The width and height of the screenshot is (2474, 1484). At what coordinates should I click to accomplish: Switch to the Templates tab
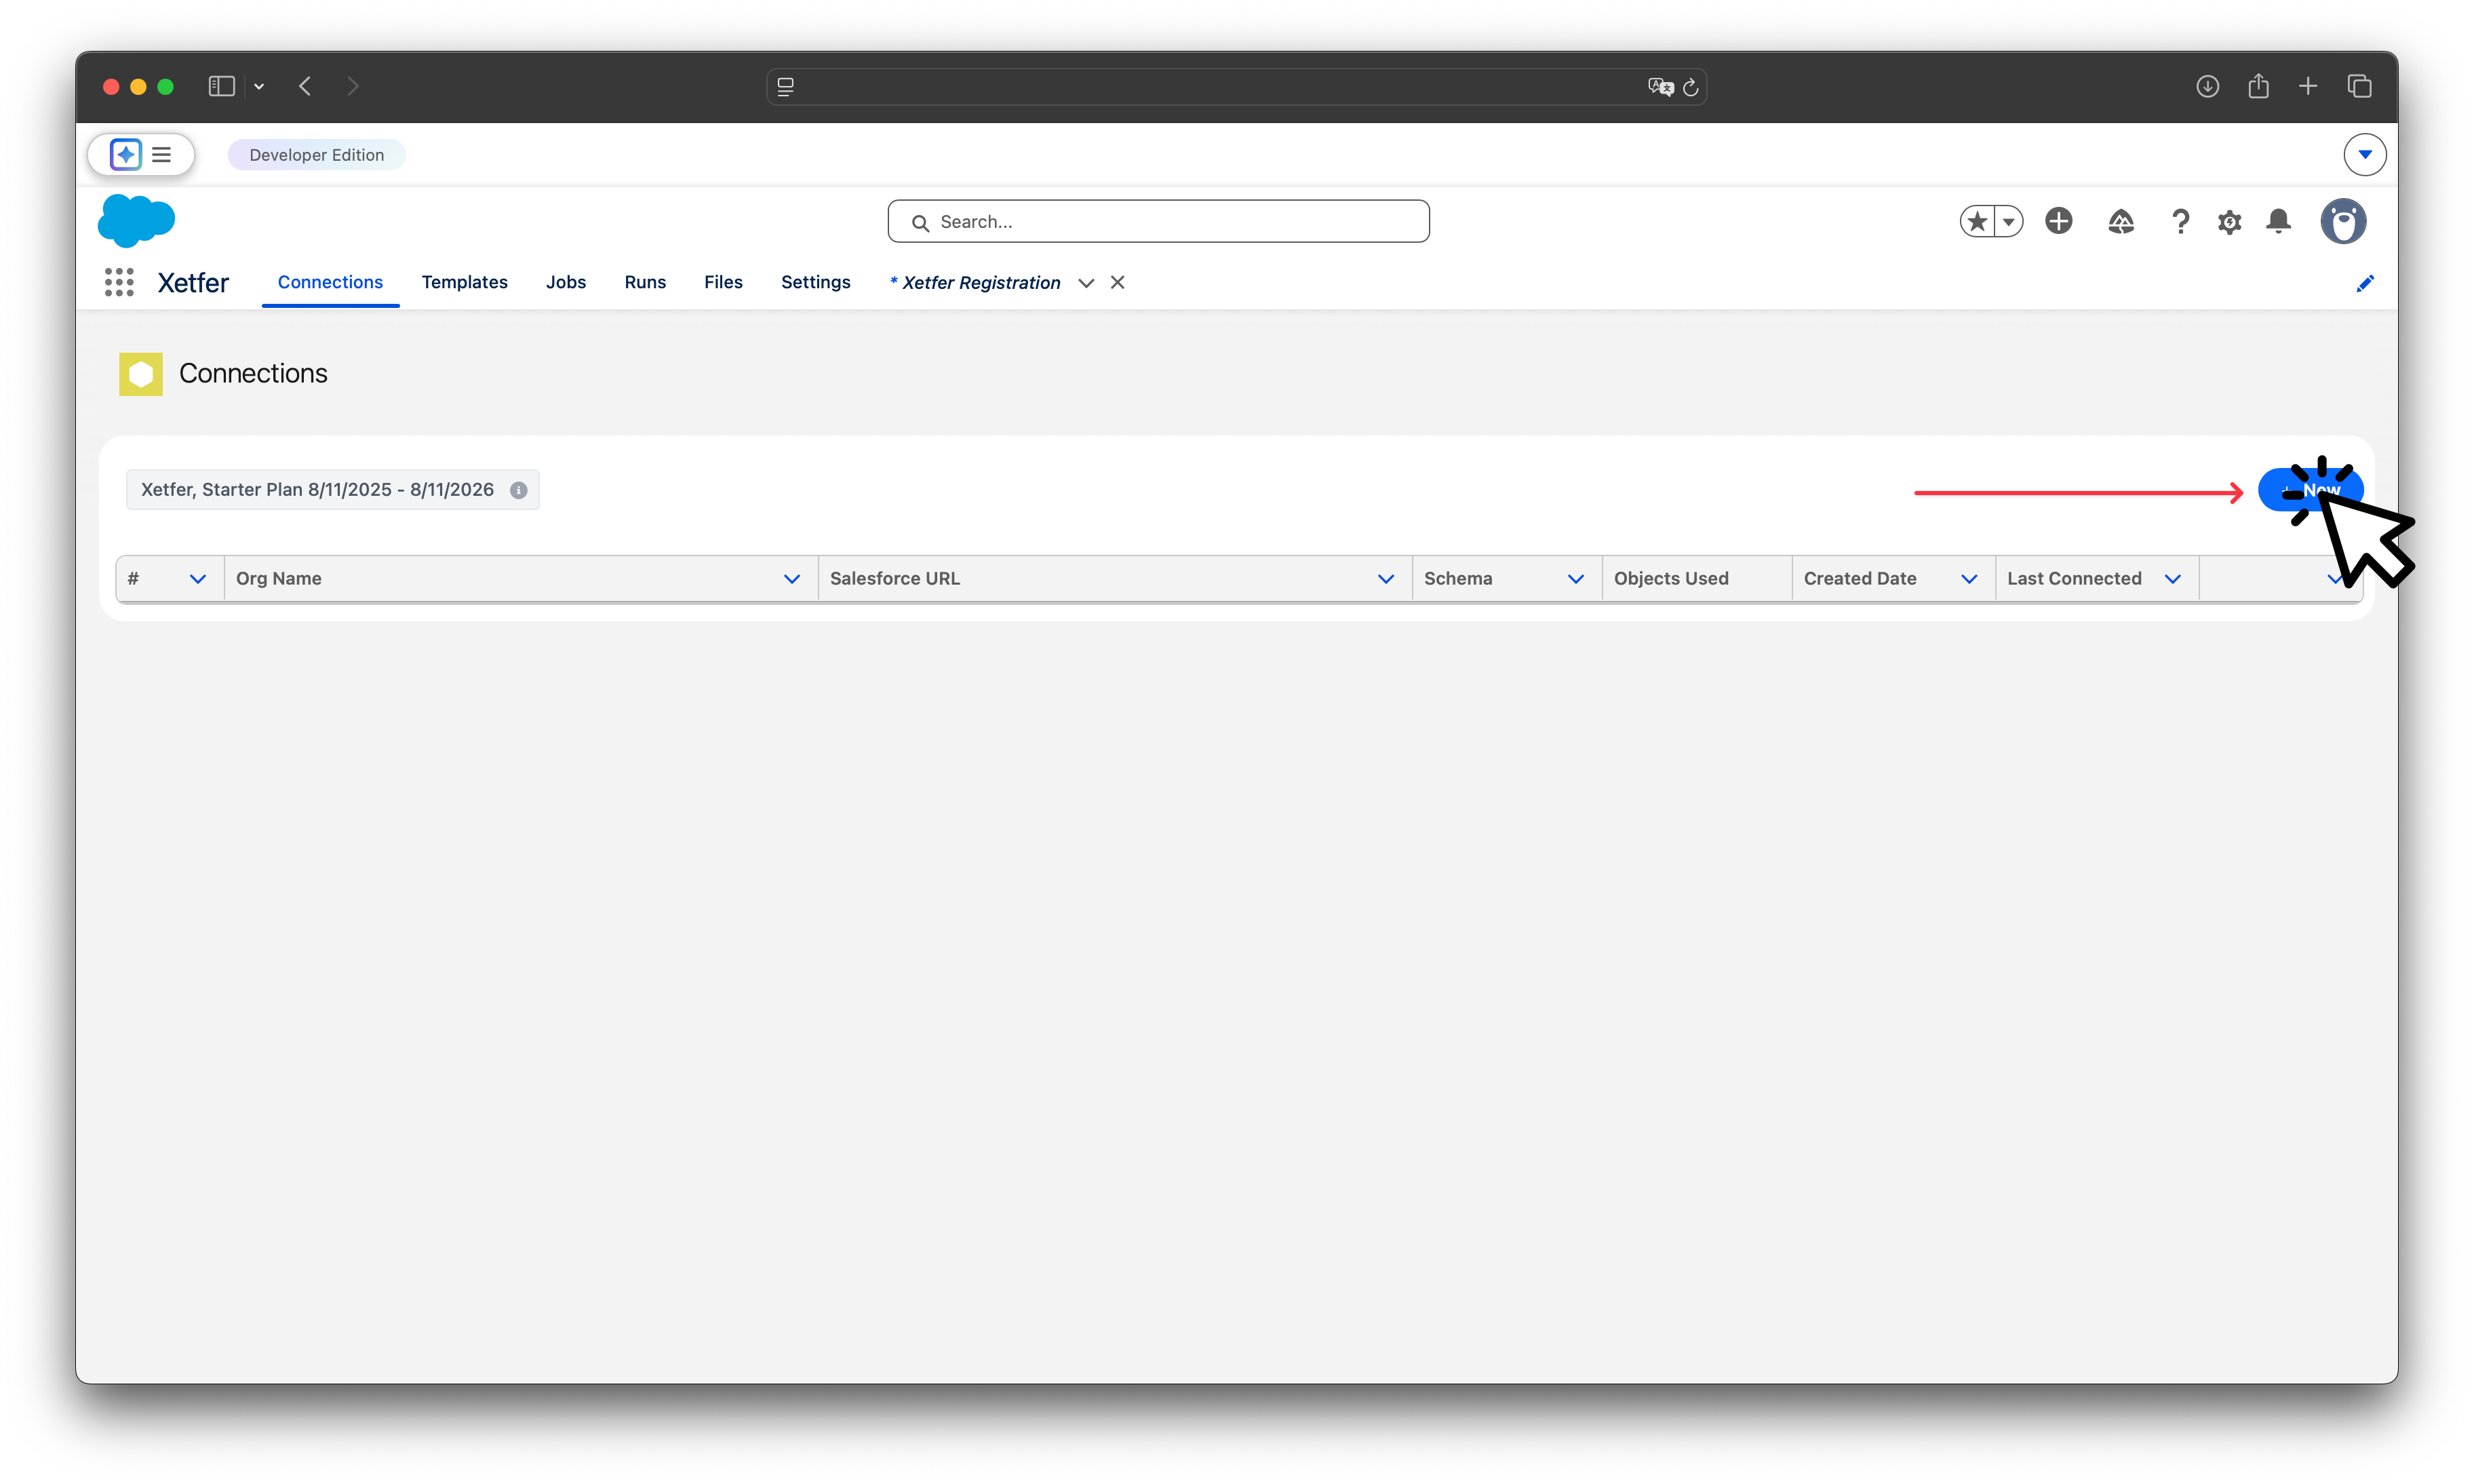tap(464, 282)
